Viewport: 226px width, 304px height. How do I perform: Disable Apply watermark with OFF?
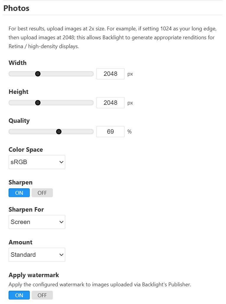click(x=42, y=295)
